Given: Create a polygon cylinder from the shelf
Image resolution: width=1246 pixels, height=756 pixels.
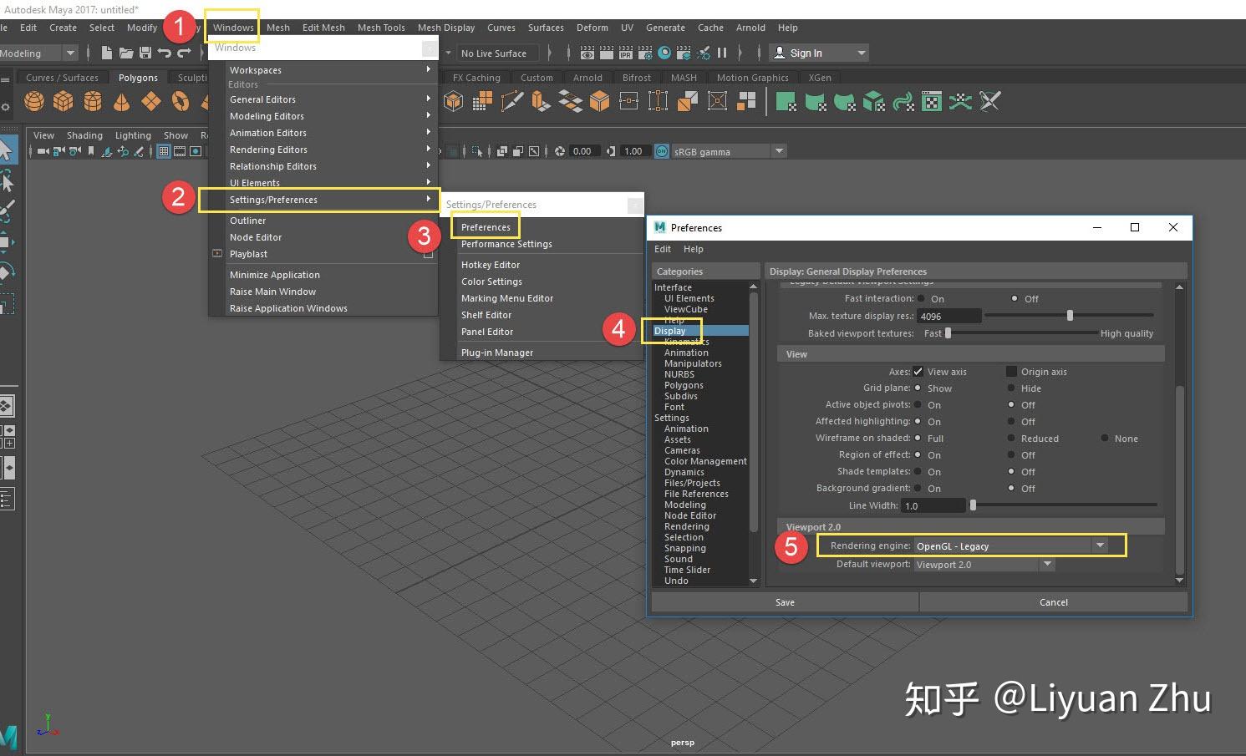Looking at the screenshot, I should tap(93, 102).
